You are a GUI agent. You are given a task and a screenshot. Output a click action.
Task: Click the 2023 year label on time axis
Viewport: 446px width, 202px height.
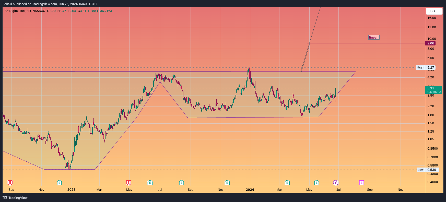pos(71,189)
